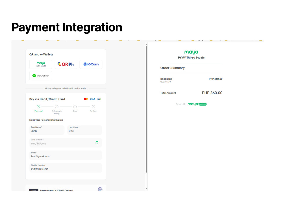Click the Payment Integration slide title

point(67,27)
